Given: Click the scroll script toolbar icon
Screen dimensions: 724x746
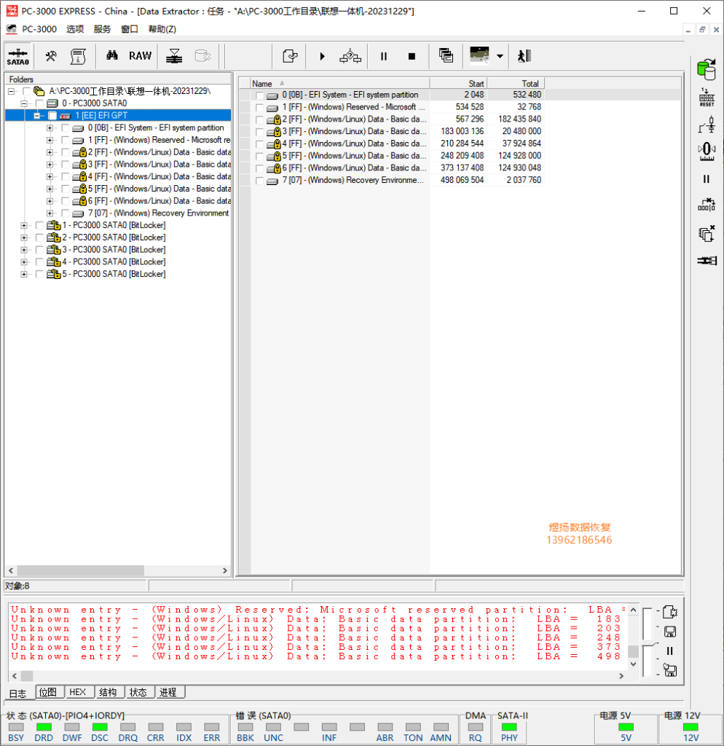Looking at the screenshot, I should tap(78, 56).
